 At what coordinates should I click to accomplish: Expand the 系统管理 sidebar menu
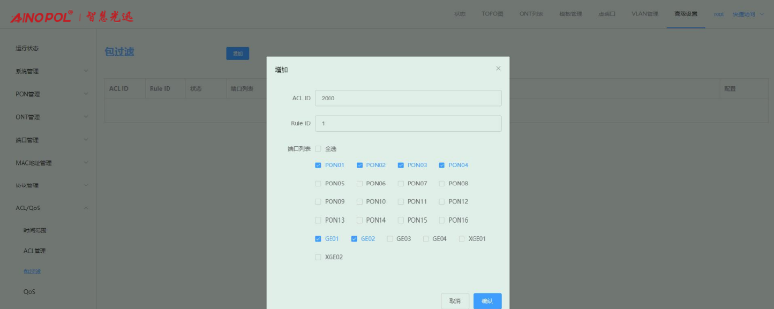51,71
